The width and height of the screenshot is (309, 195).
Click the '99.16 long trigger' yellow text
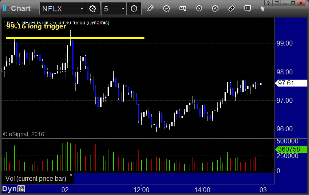(x=36, y=26)
